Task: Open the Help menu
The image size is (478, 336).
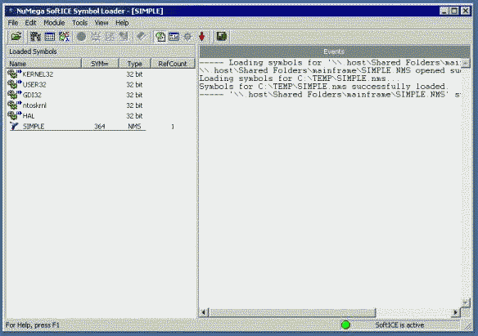Action: pos(122,23)
